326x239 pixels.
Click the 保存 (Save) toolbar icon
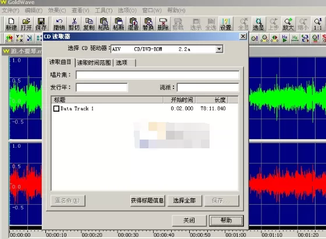pos(41,24)
